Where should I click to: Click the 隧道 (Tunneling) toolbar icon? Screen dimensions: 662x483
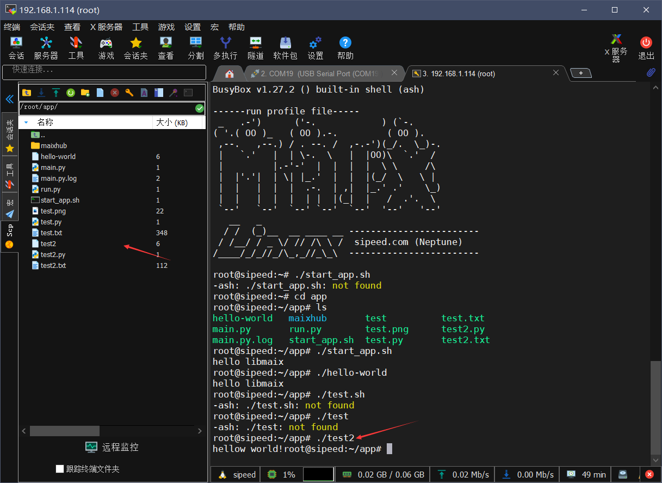(256, 48)
